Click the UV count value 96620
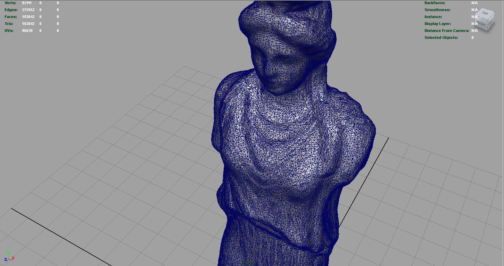This screenshot has height=266, width=504. click(27, 31)
